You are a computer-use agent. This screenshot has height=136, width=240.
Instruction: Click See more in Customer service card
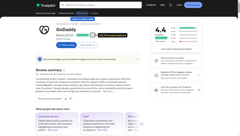(x=53, y=130)
